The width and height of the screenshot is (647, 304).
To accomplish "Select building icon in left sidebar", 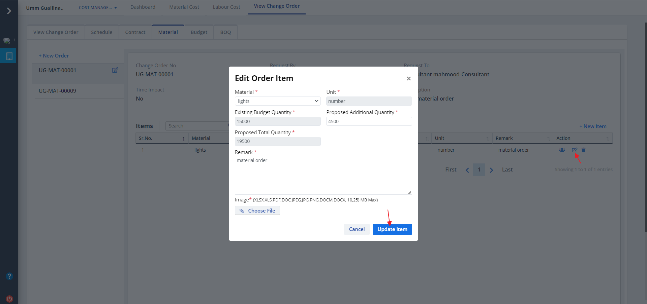I will 9,56.
